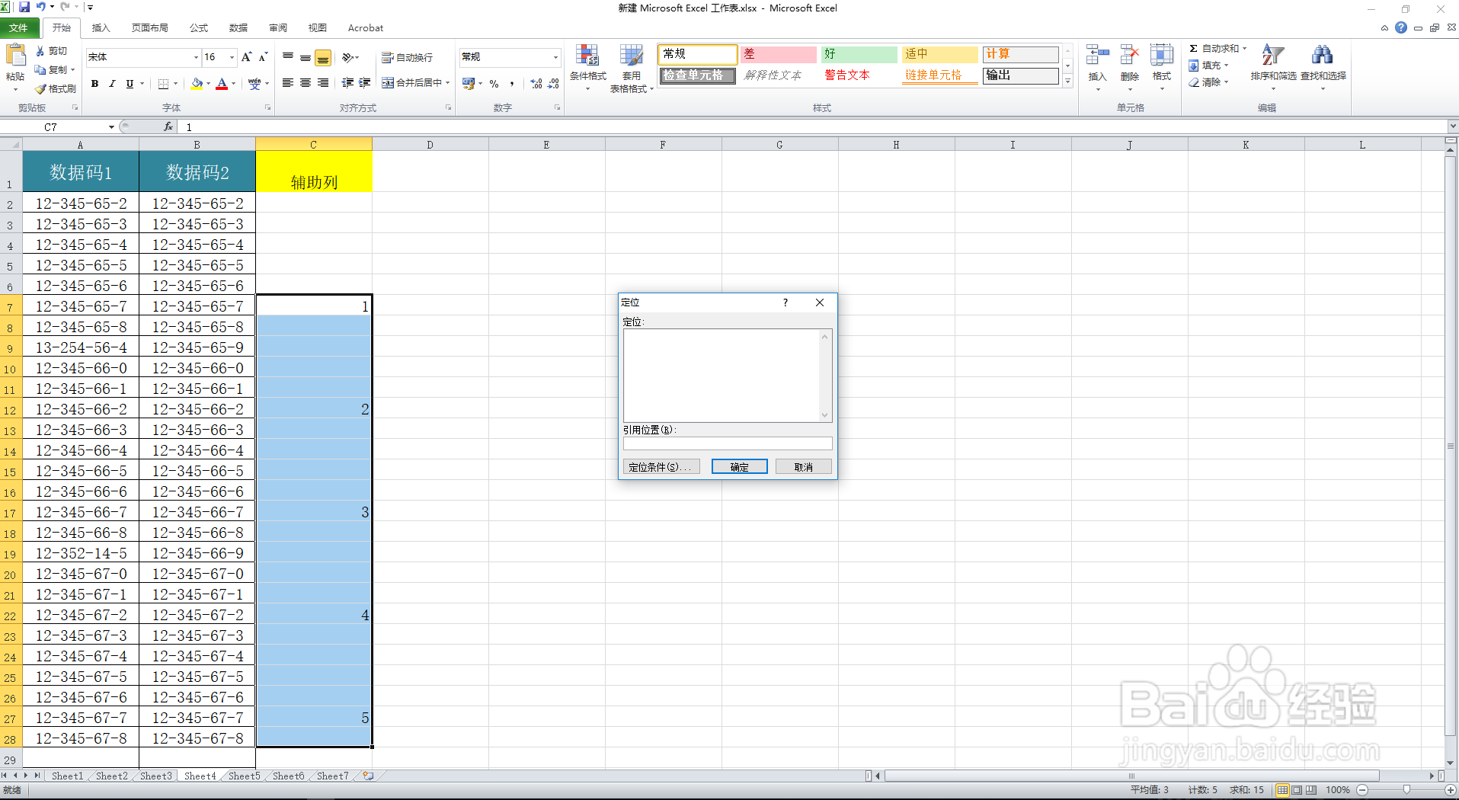Open the Copy (复制) dropdown arrow

73,70
